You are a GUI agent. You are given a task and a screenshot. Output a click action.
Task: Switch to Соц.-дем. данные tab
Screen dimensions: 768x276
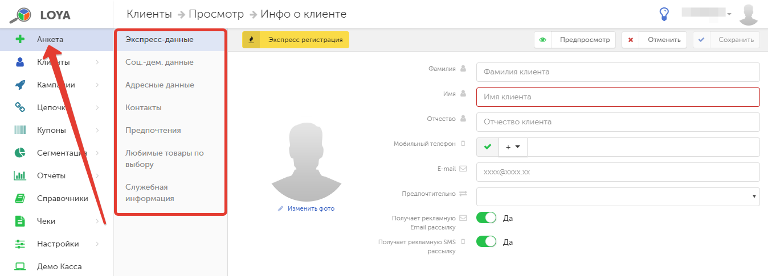pos(160,62)
